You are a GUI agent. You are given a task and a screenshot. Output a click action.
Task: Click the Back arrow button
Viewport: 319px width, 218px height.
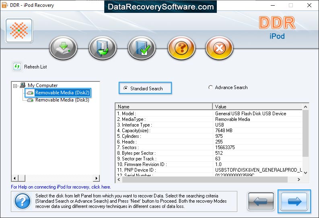pos(261,201)
